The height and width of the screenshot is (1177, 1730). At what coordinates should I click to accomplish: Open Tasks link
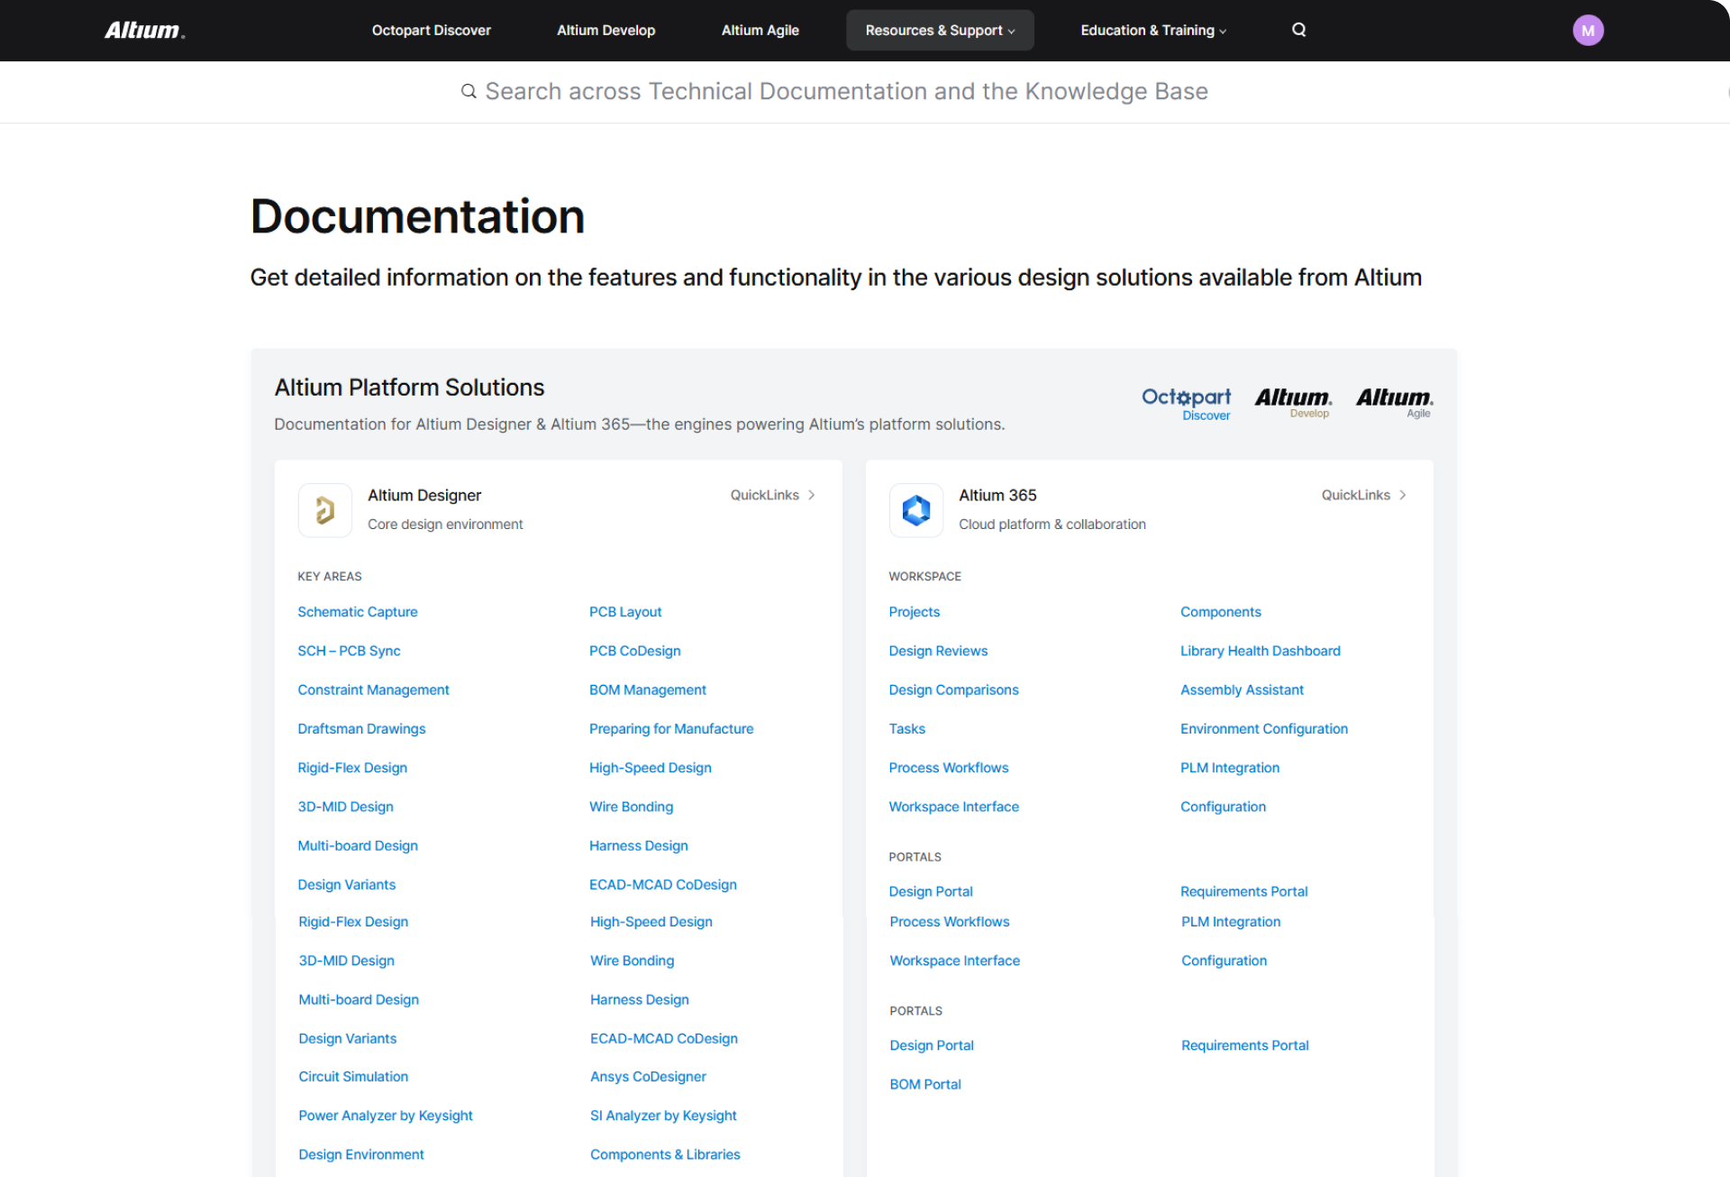906,728
